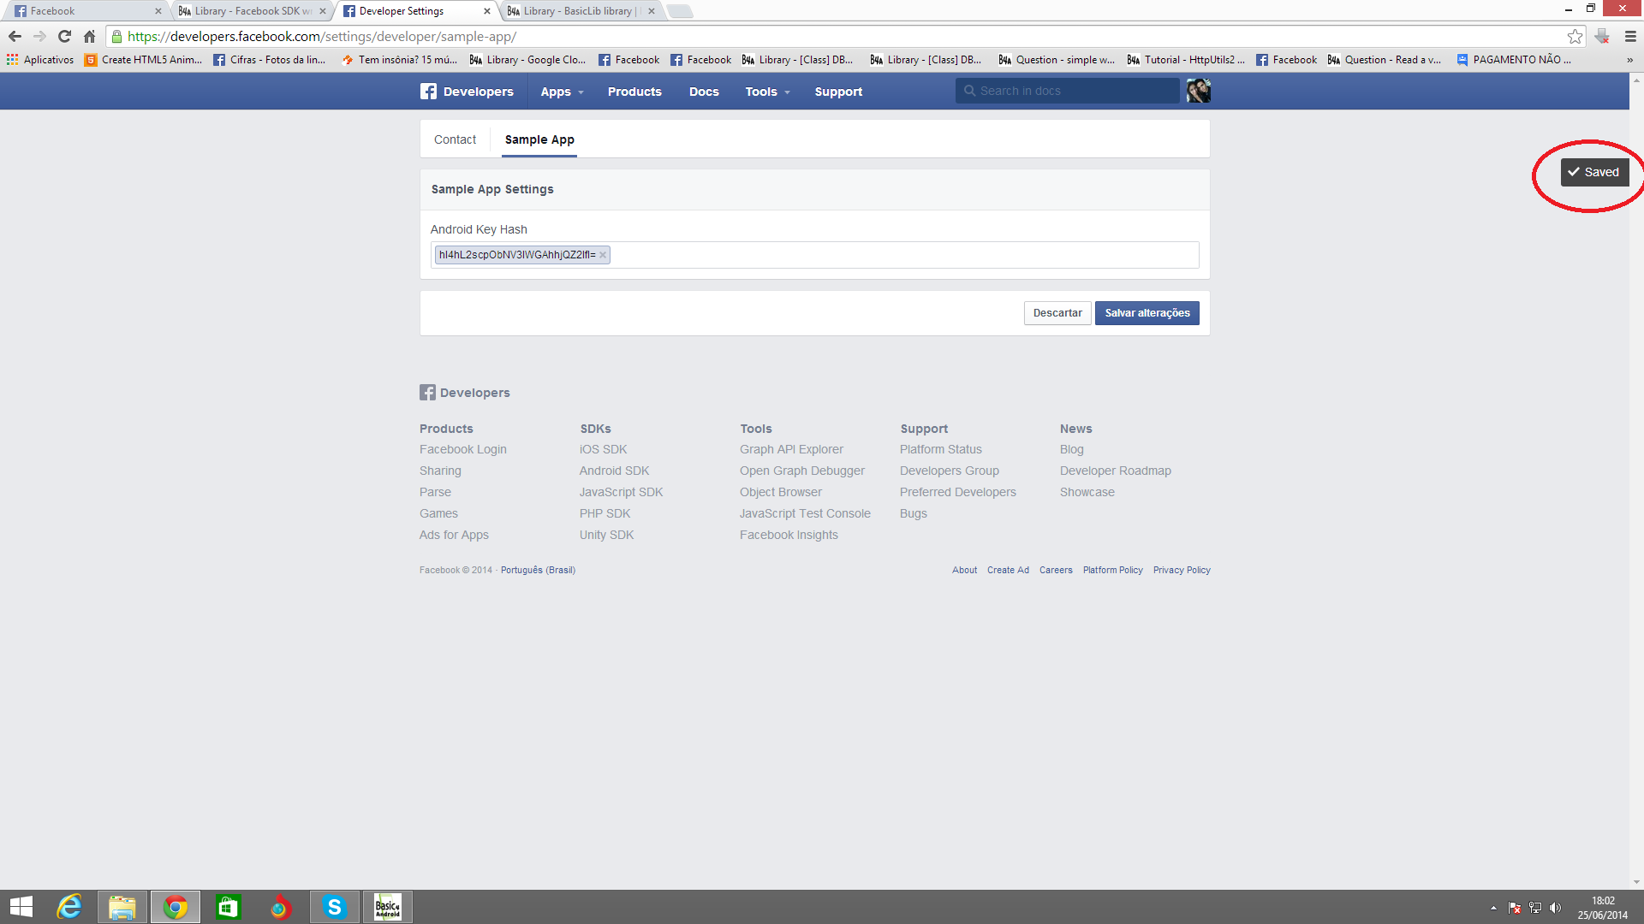Open Basic4Android from the taskbar
Viewport: 1644px width, 924px height.
tap(388, 907)
